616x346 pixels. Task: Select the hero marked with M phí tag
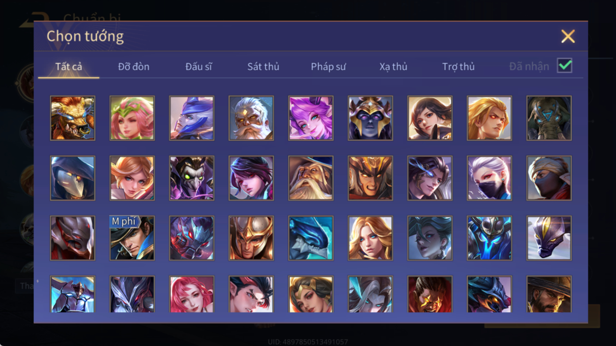tap(132, 238)
